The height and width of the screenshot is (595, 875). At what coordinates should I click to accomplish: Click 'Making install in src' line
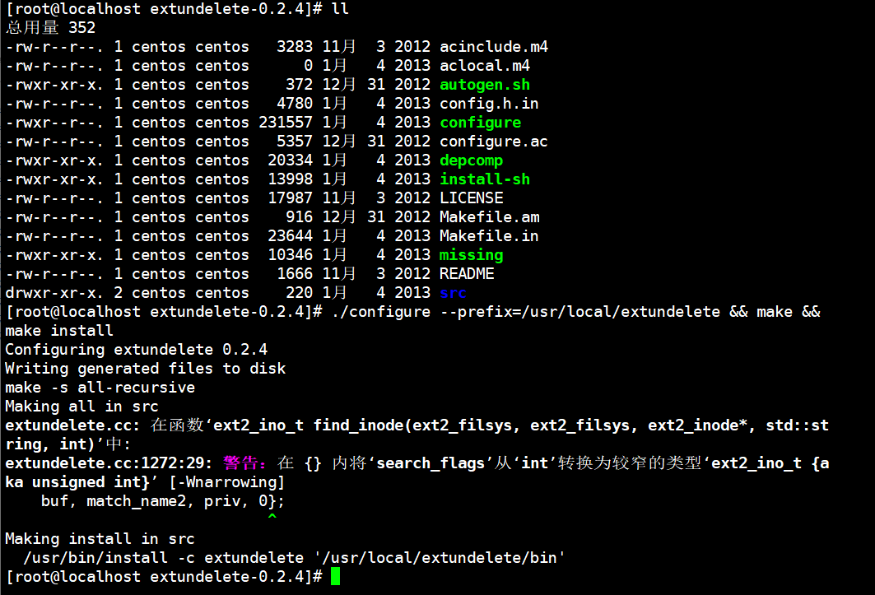(x=100, y=538)
